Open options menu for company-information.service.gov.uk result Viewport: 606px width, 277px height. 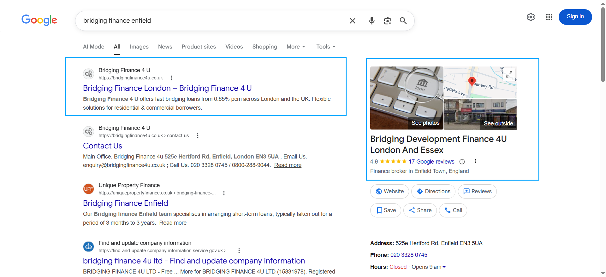pyautogui.click(x=239, y=251)
